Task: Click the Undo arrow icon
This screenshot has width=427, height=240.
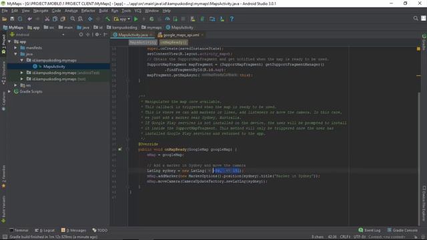Action: coord(29,19)
